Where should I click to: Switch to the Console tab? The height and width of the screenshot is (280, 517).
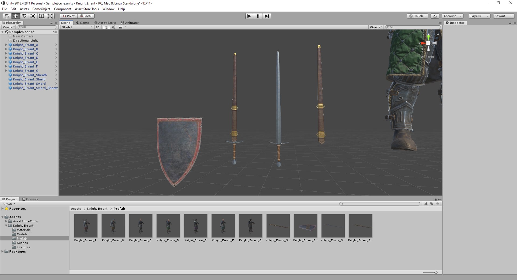30,199
